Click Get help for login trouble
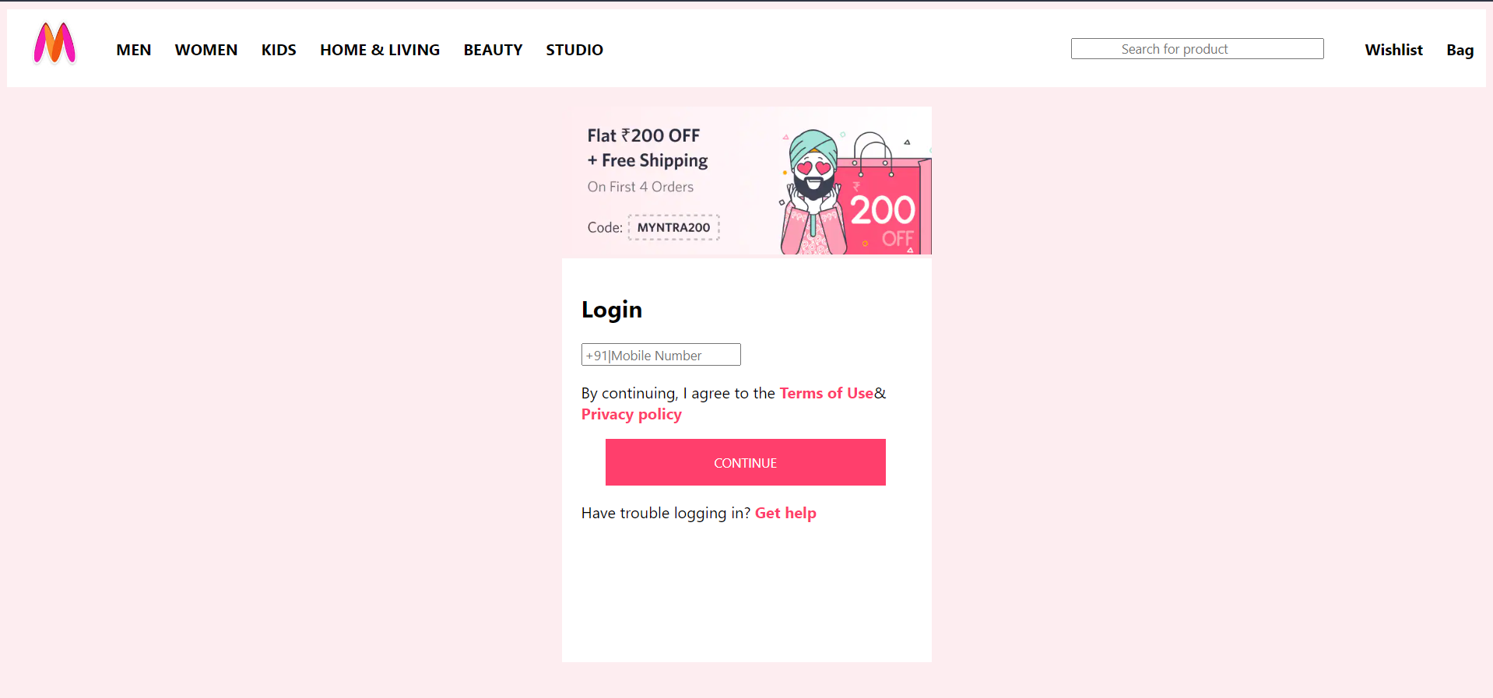1493x698 pixels. pyautogui.click(x=785, y=513)
